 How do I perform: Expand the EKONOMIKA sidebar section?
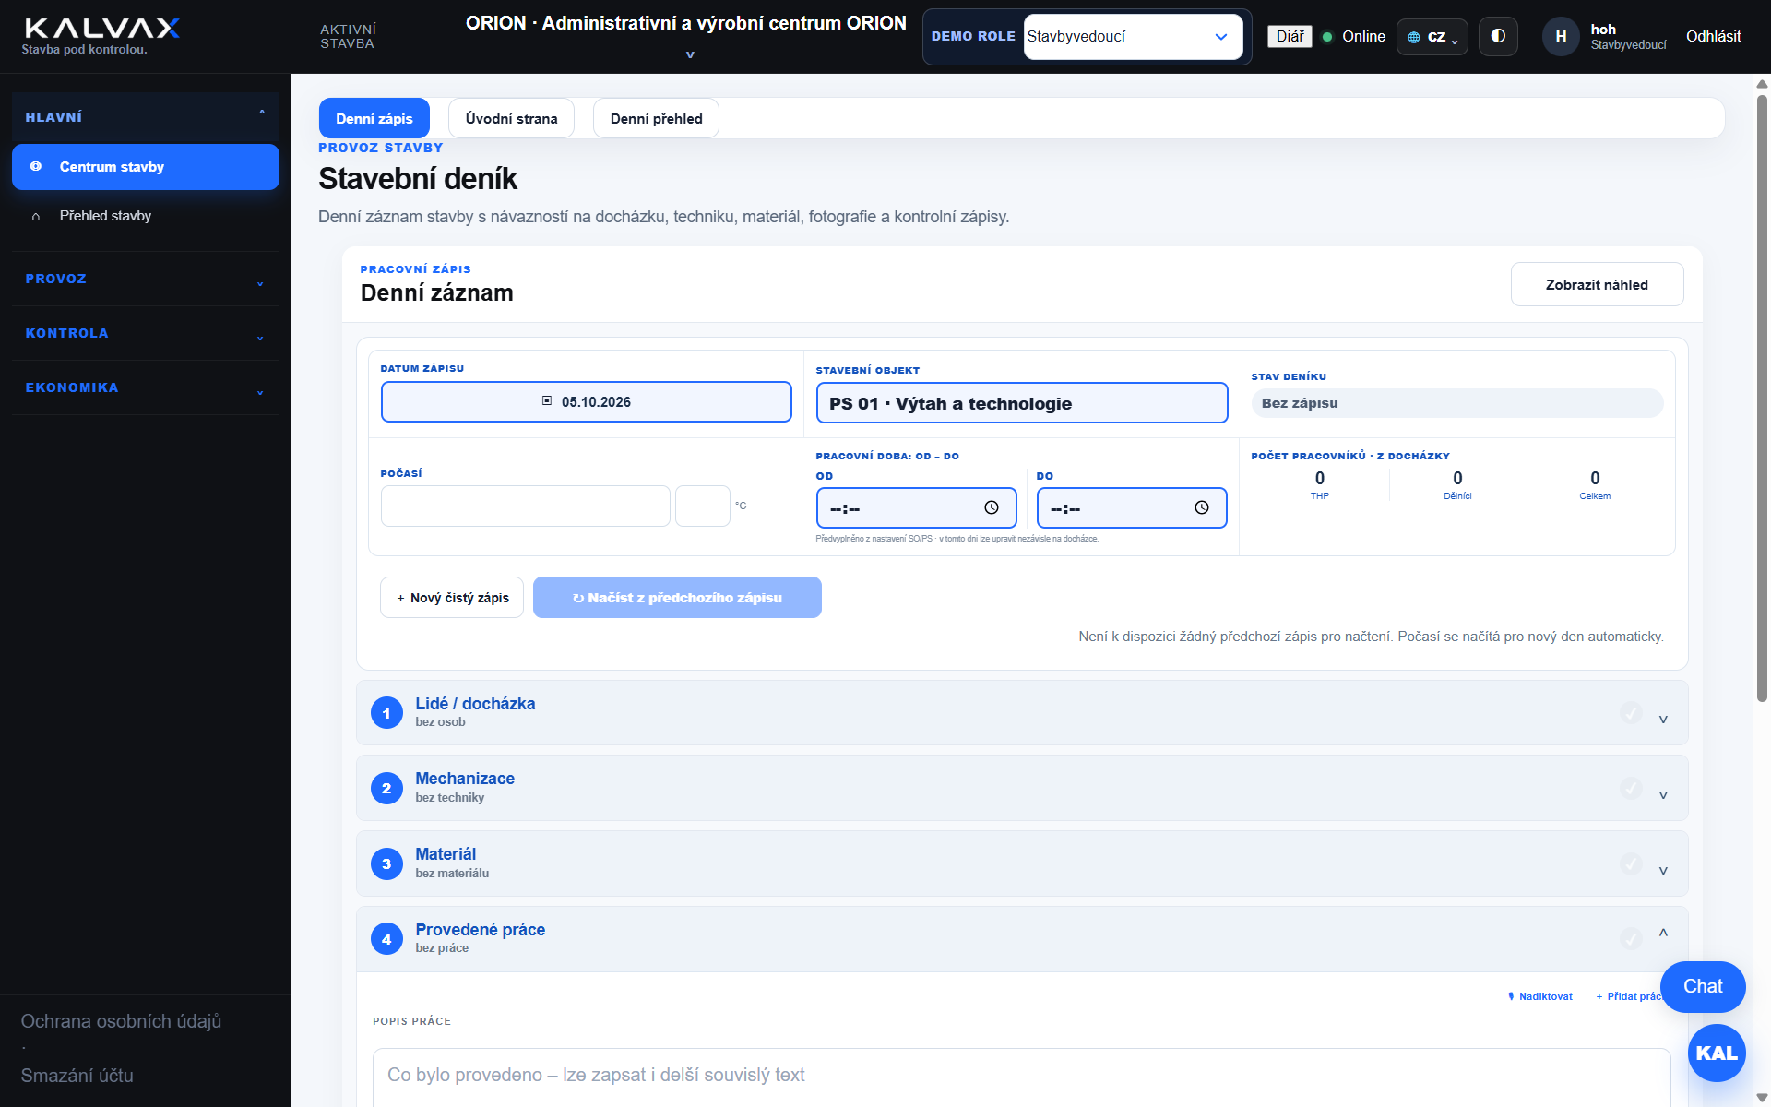[146, 387]
